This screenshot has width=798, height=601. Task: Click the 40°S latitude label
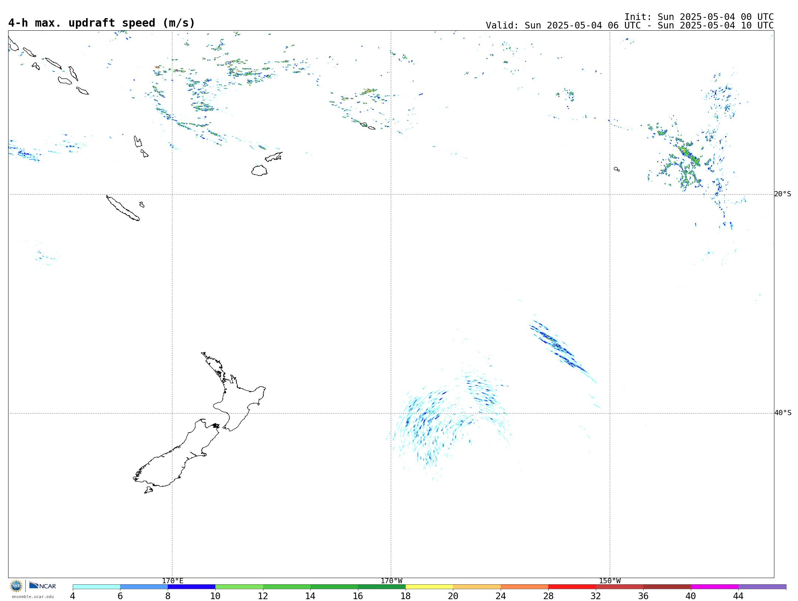783,413
